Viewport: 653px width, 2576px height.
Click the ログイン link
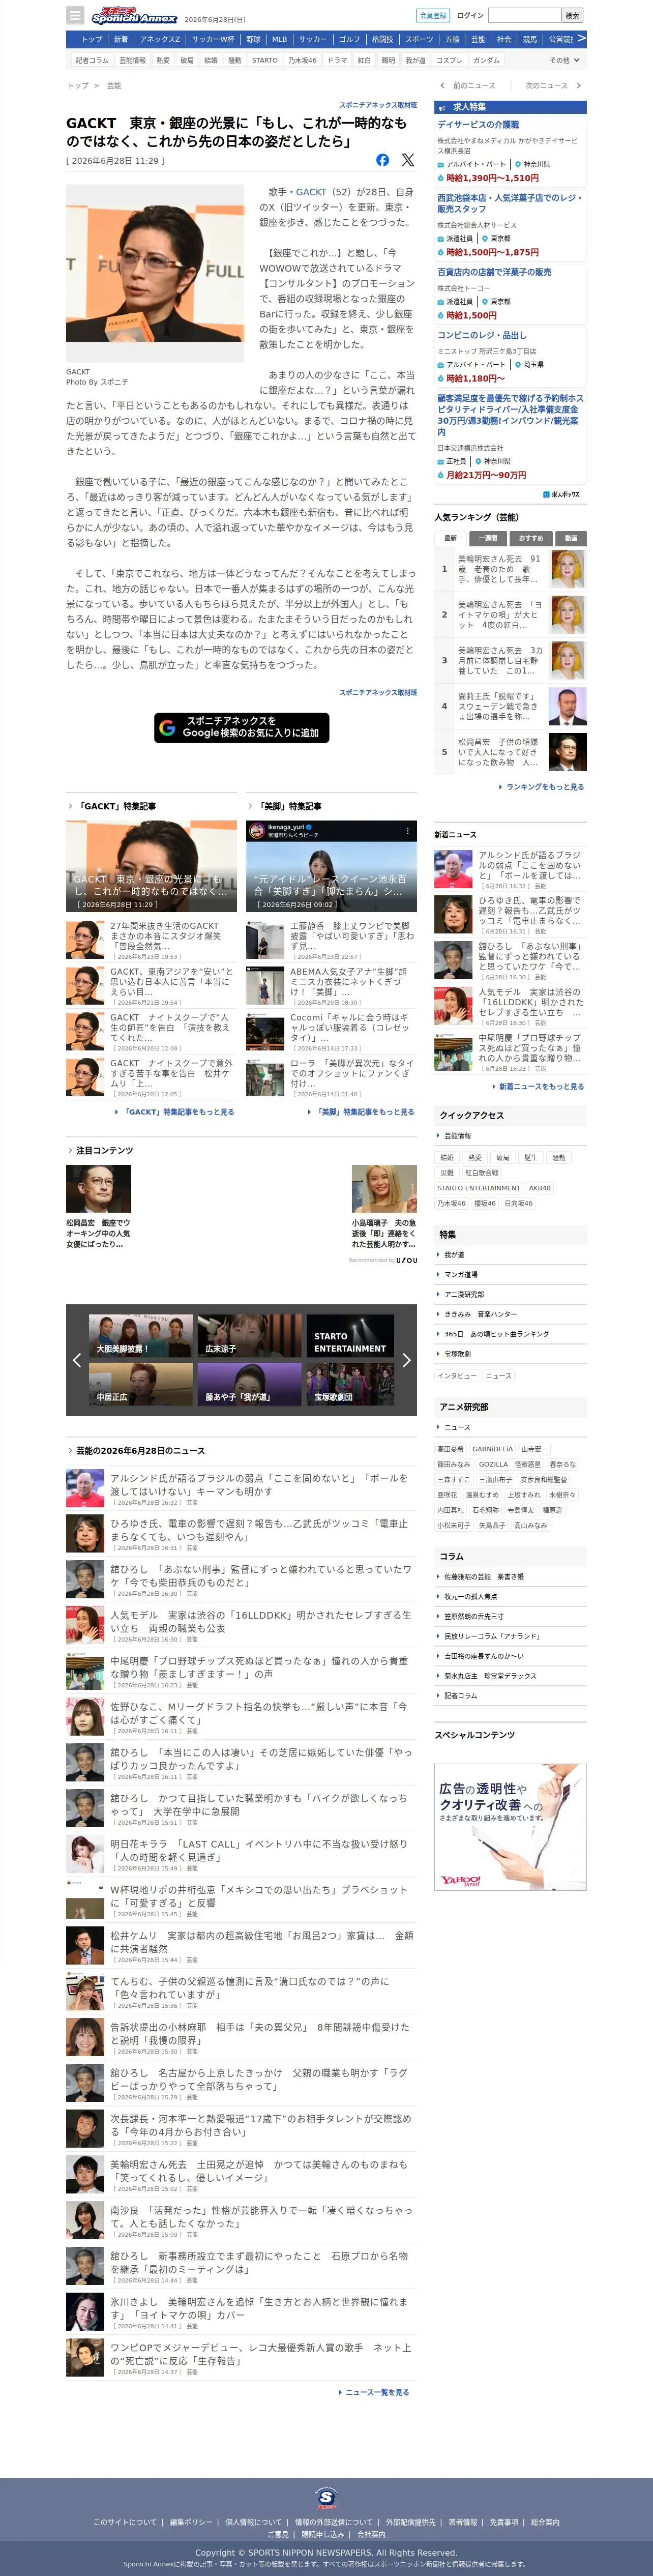pyautogui.click(x=470, y=15)
